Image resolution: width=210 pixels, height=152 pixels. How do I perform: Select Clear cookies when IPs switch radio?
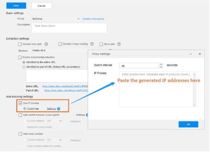point(25,146)
